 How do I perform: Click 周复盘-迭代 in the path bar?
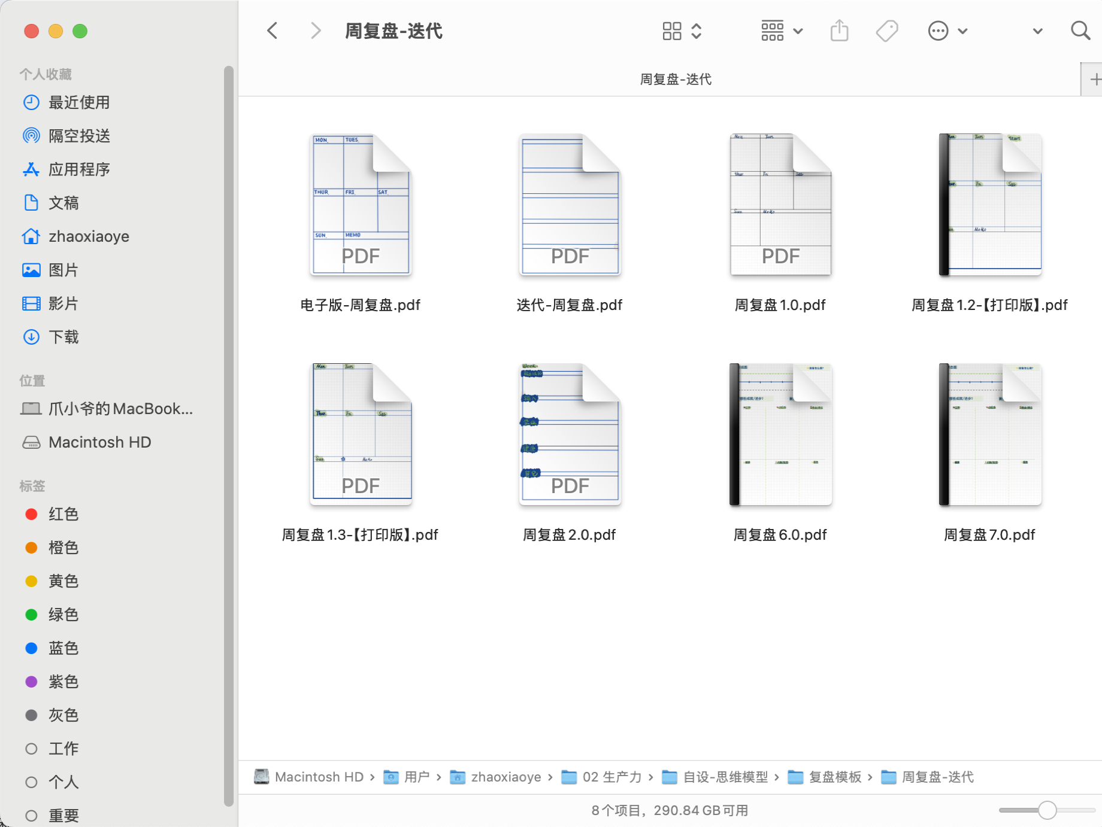928,777
